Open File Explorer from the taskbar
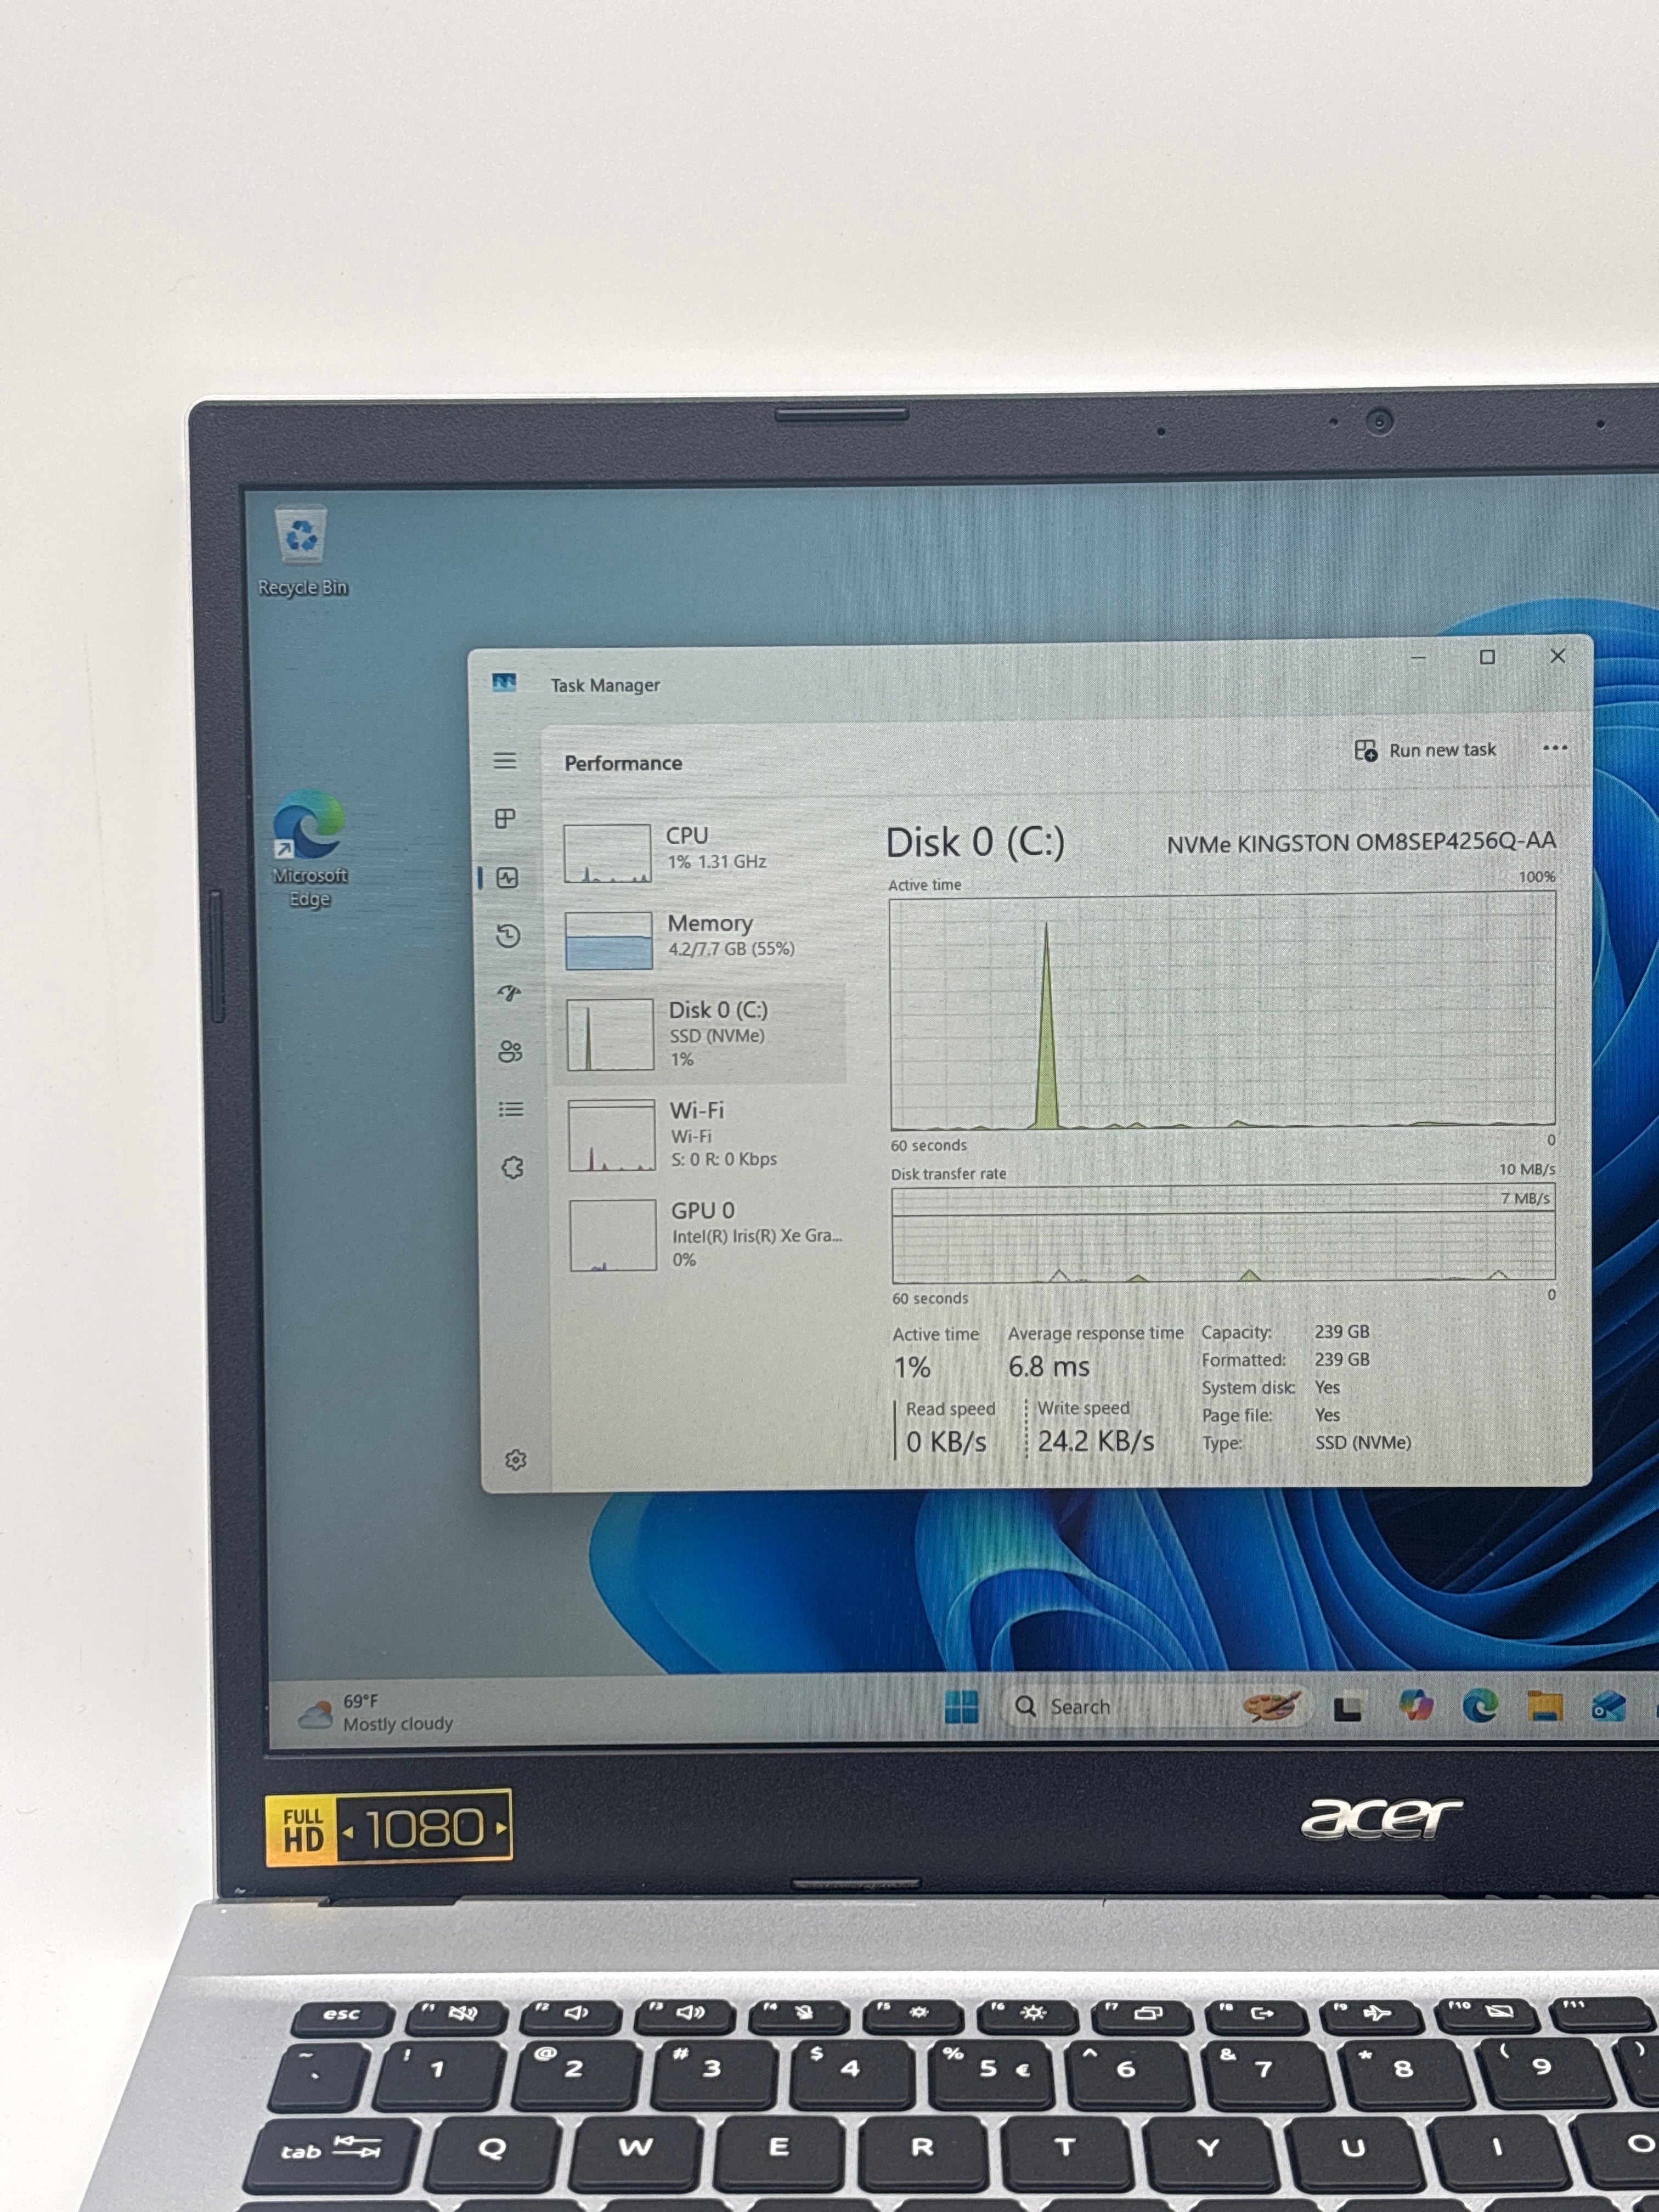1659x2212 pixels. click(x=1545, y=1707)
